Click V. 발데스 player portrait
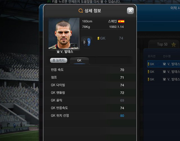The image size is (180, 141). click(64, 33)
